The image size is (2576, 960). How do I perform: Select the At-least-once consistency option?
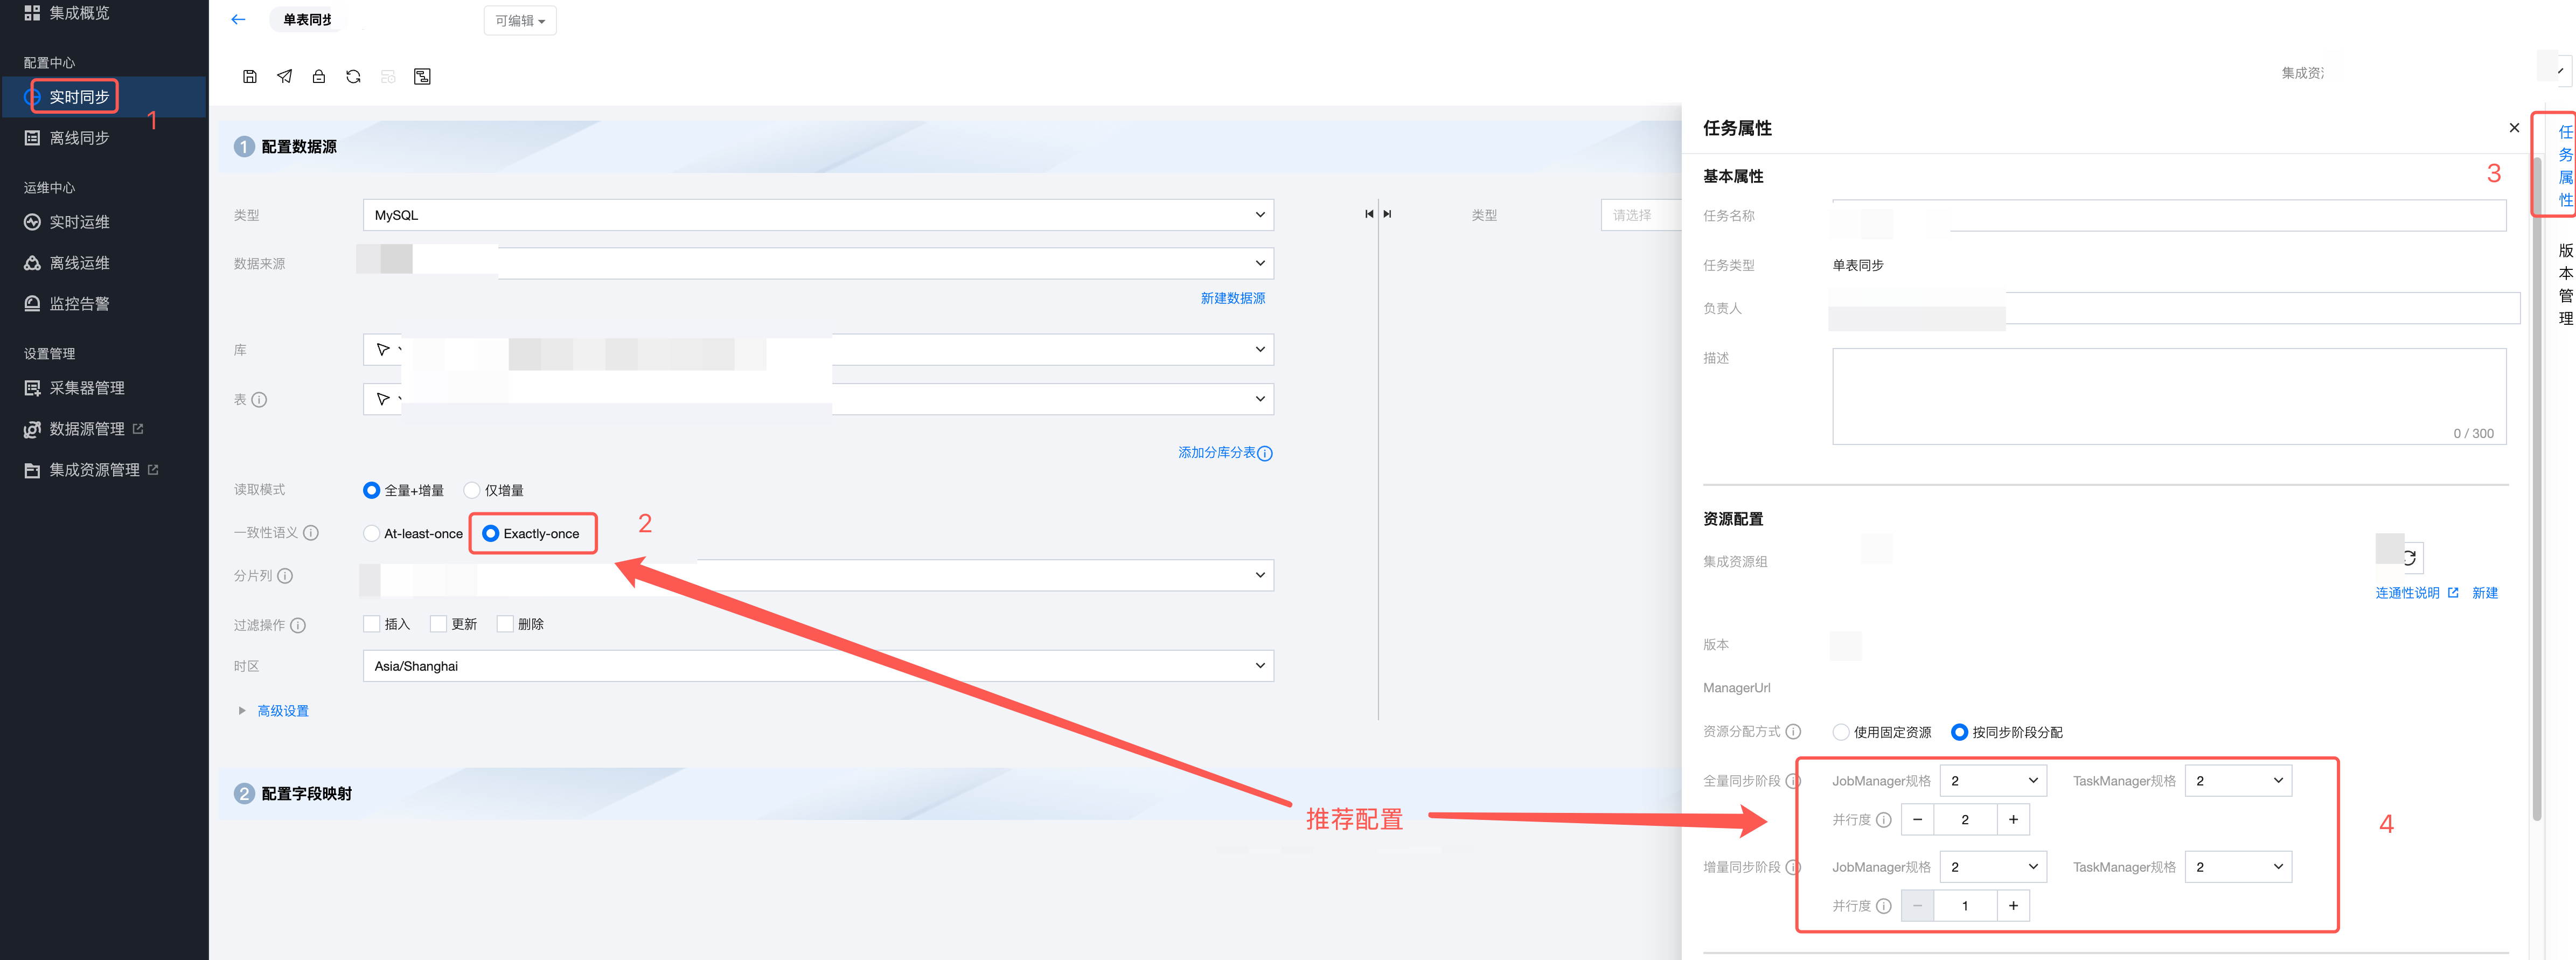point(372,533)
